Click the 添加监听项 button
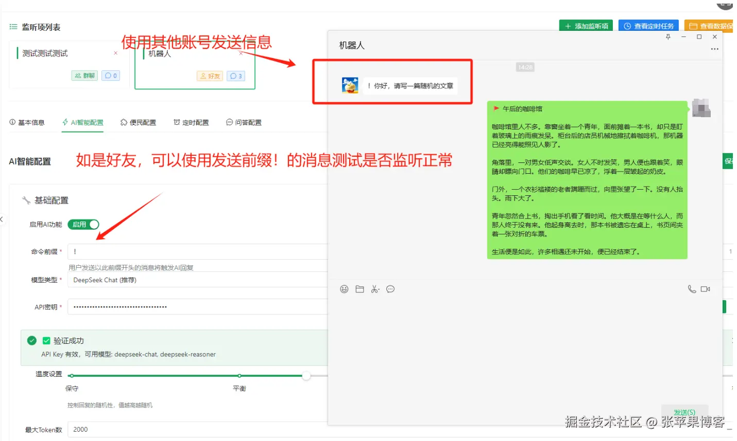The width and height of the screenshot is (737, 441). [x=586, y=25]
